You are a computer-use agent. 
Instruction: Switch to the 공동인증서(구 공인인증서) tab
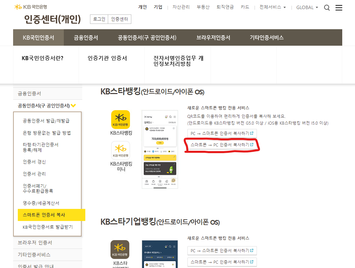(x=147, y=38)
